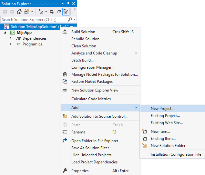The width and height of the screenshot is (205, 175).
Task: Expand the Dependencies tree node
Action: point(10,38)
